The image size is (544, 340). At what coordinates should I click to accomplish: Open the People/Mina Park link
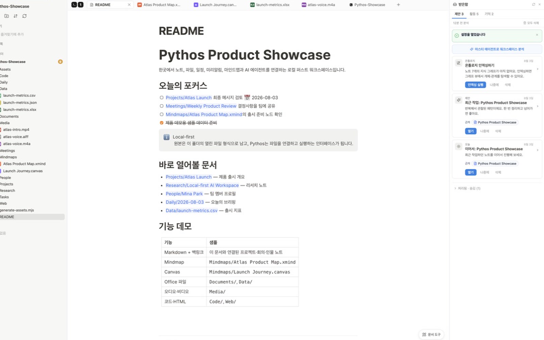pos(184,194)
